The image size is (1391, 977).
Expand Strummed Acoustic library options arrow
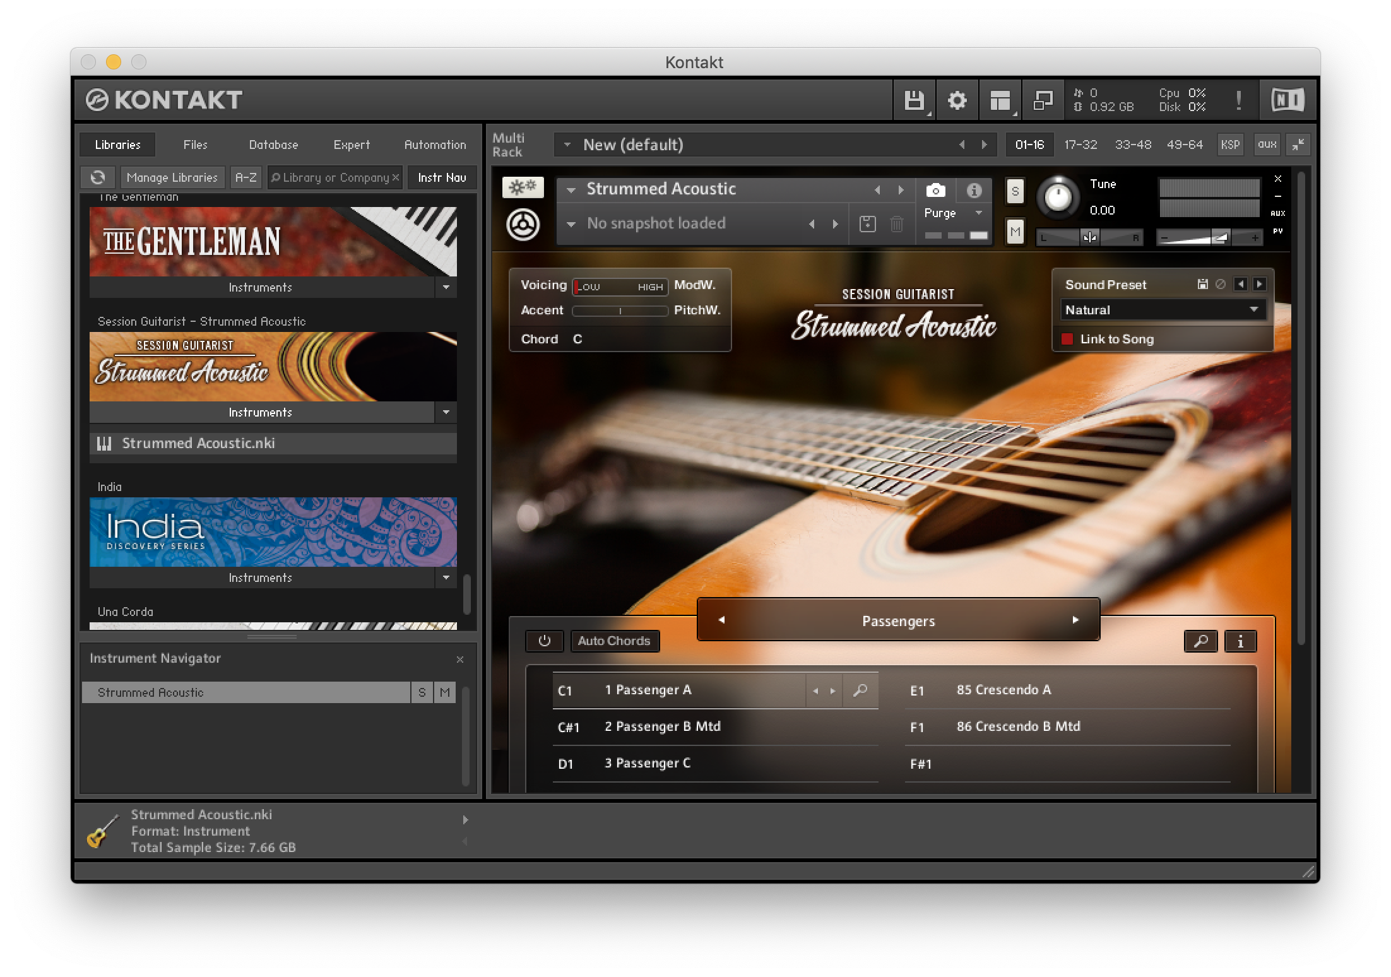coord(446,413)
